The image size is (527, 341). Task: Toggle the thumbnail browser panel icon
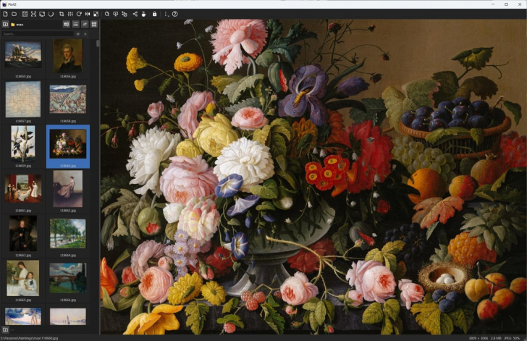pos(25,14)
